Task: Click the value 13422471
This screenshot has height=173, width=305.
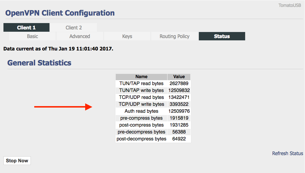Action: coord(179,97)
